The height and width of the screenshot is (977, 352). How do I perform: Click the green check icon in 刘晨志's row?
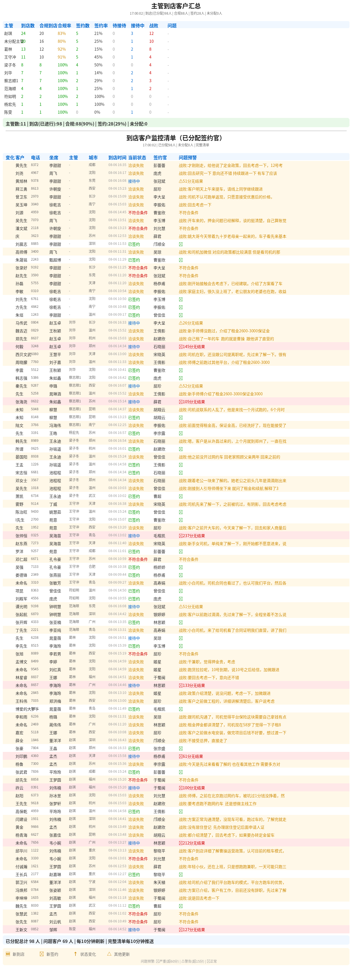click(181, 244)
